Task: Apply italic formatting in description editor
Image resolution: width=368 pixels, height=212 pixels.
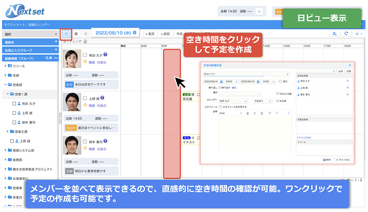Action: [255, 113]
